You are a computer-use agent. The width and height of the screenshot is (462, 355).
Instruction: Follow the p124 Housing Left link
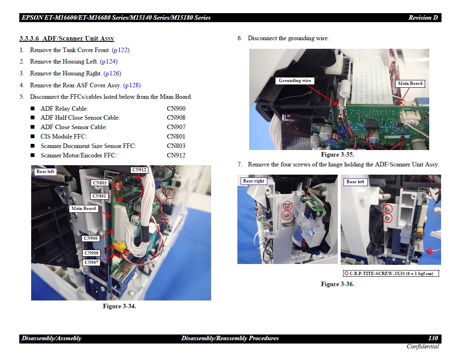(x=109, y=61)
